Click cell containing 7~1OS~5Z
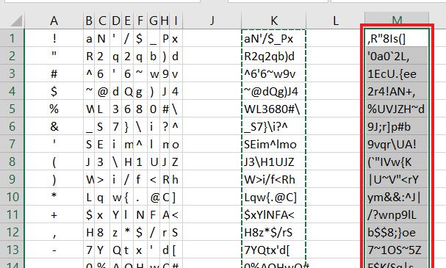The image size is (446, 268). (397, 250)
